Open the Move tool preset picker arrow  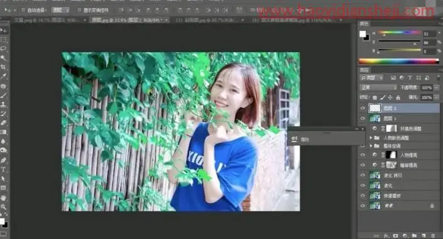(x=15, y=11)
